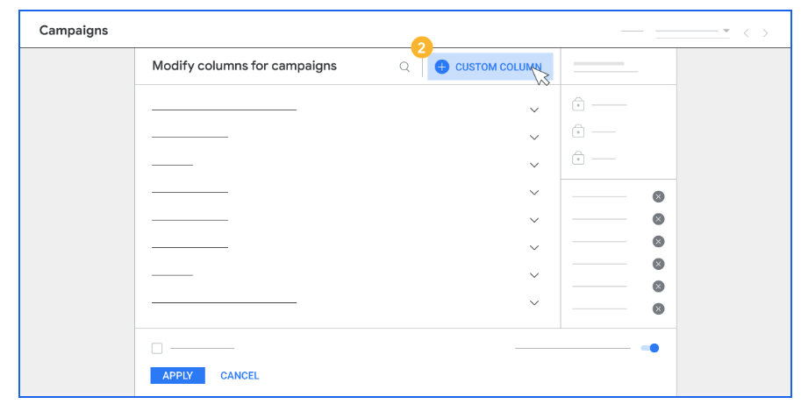Remove the third selected column
Screen dimensions: 801x404
tap(659, 242)
